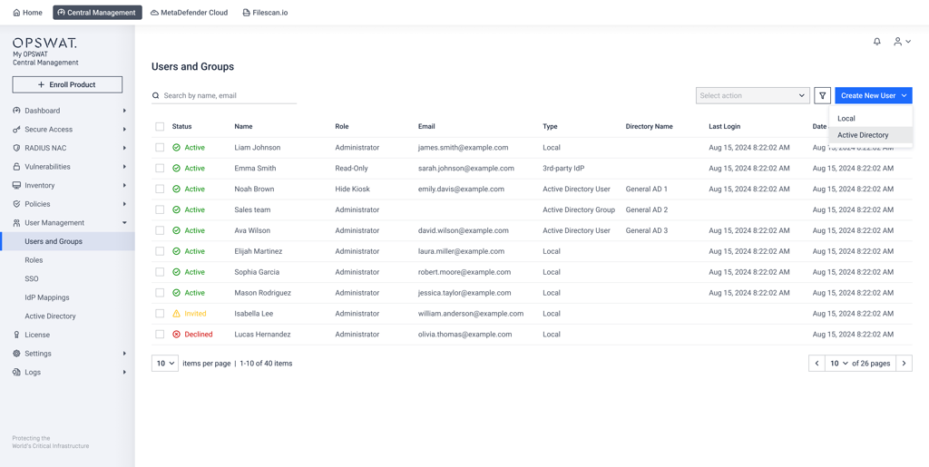Image resolution: width=929 pixels, height=467 pixels.
Task: Go to next page arrow in pagination
Action: 904,364
